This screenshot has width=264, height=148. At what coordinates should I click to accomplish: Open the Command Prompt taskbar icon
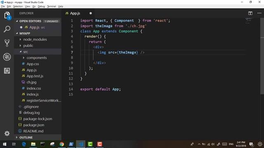point(42,144)
